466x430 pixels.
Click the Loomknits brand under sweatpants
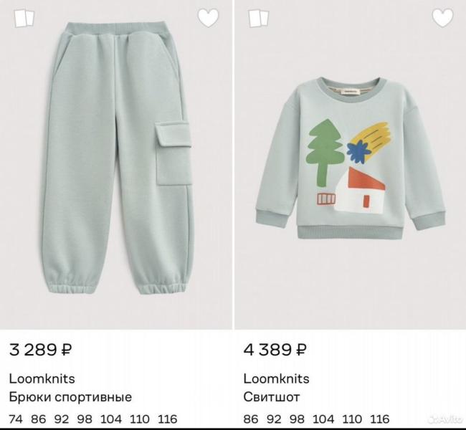pyautogui.click(x=42, y=378)
